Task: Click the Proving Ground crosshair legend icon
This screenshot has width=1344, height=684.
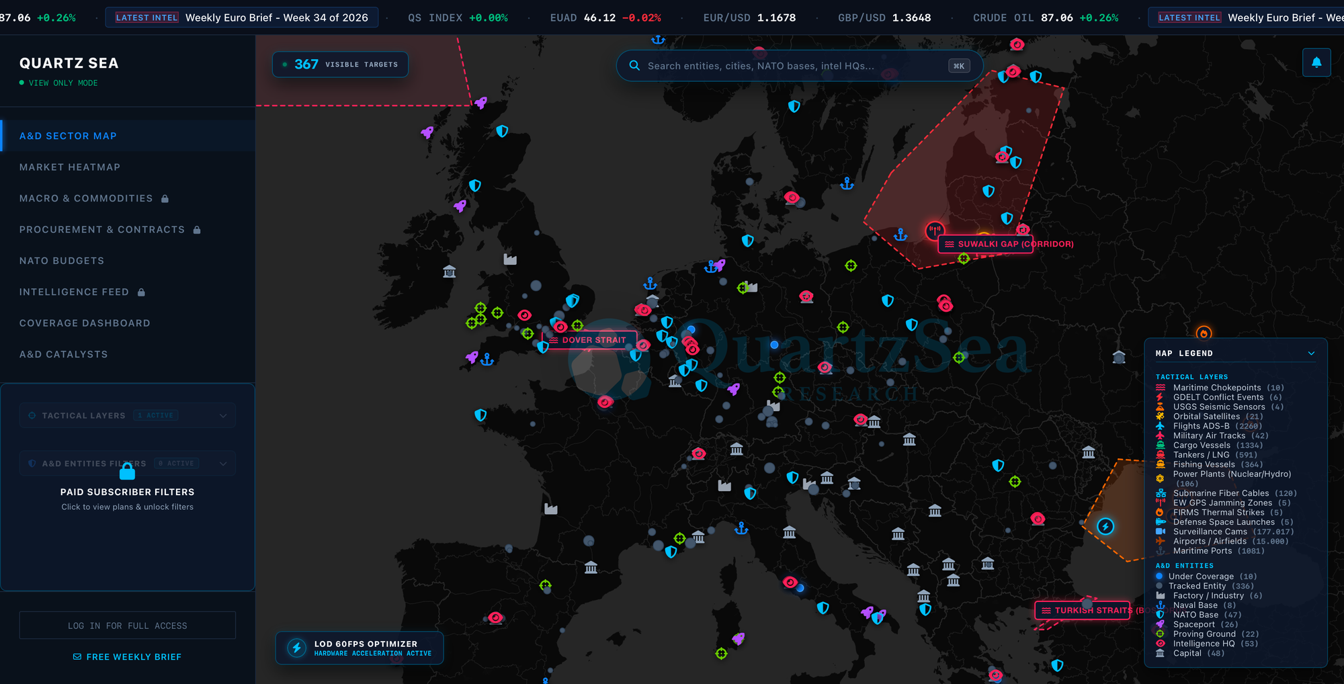Action: point(1160,634)
